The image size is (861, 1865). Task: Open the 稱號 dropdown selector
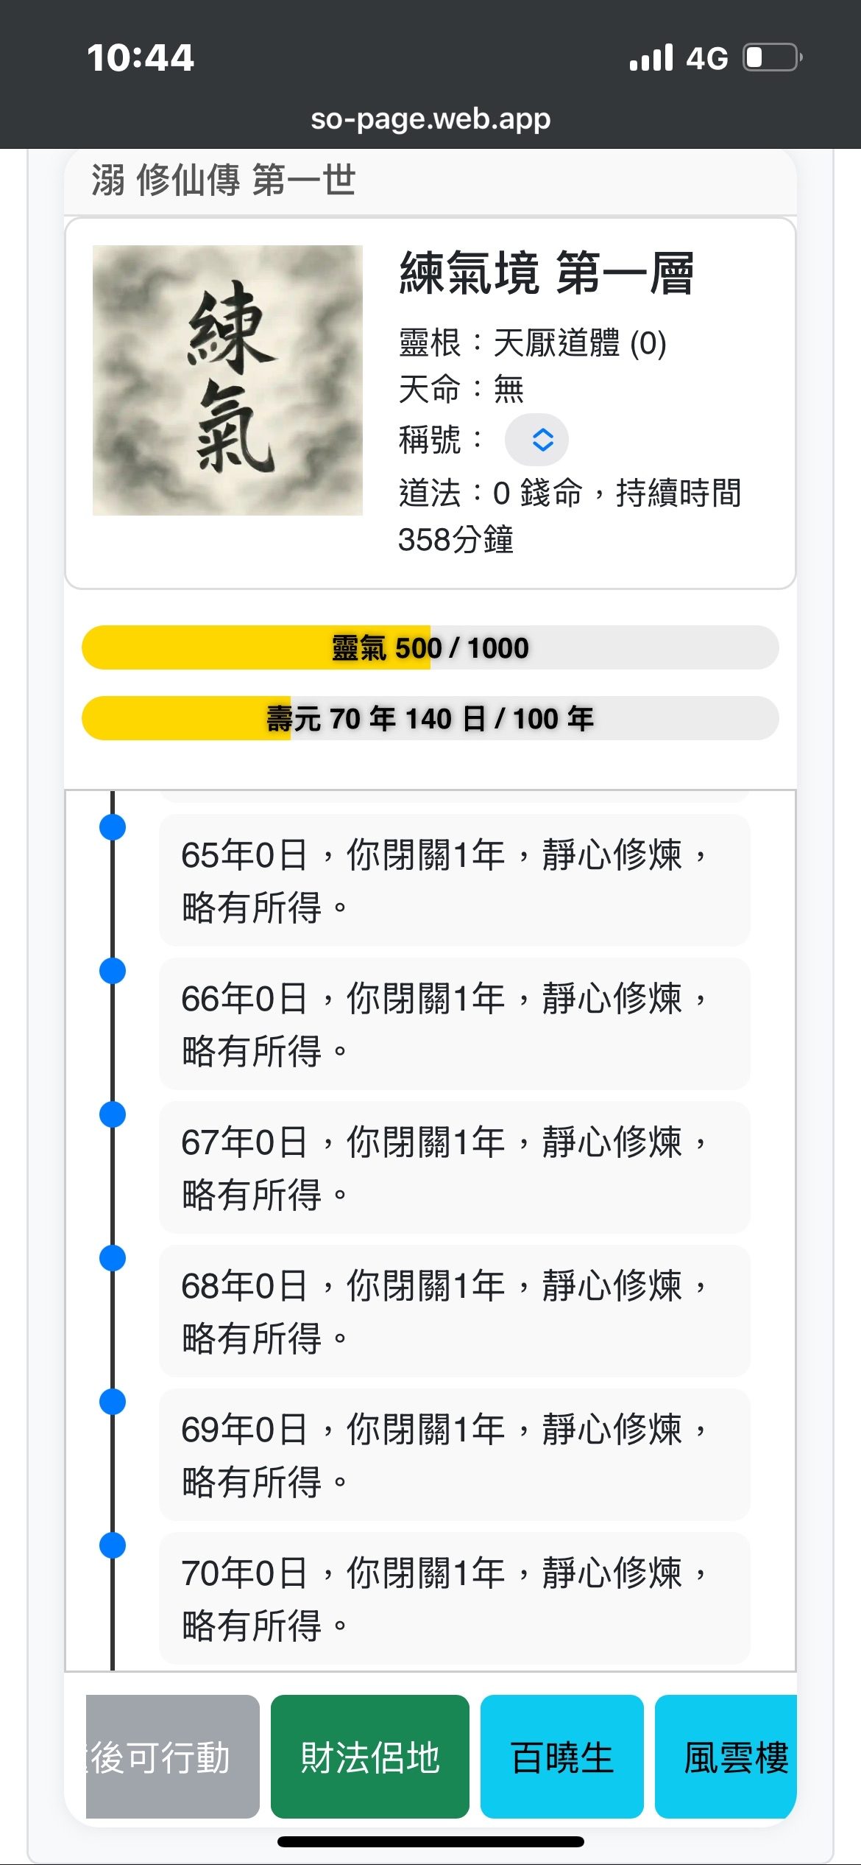pyautogui.click(x=536, y=440)
